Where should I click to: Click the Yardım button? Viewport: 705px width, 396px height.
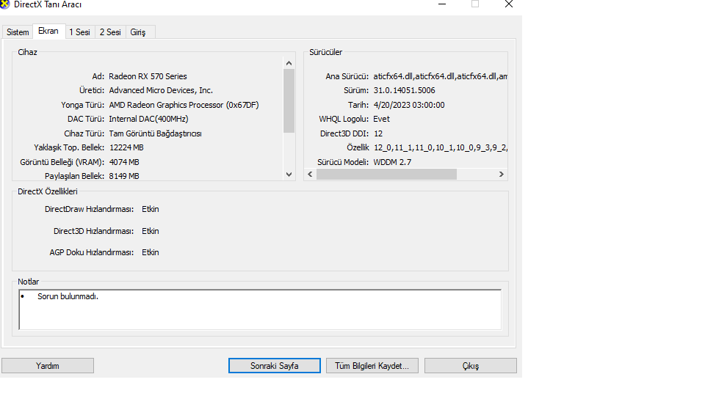pyautogui.click(x=48, y=365)
